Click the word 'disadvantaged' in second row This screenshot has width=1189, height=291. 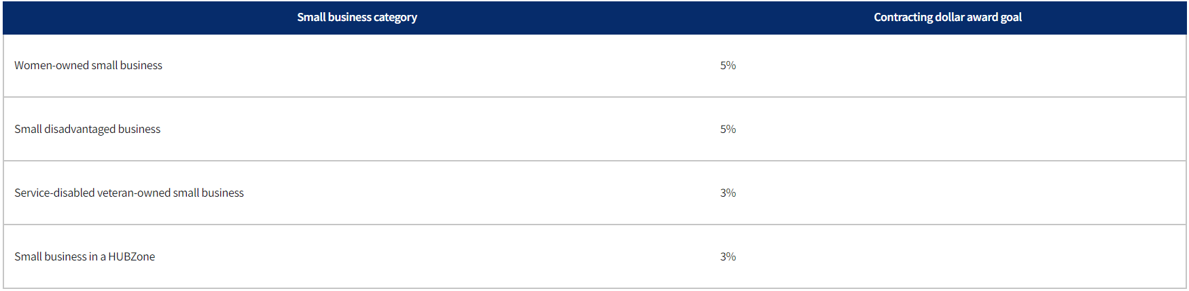pos(80,129)
